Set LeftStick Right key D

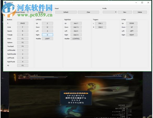[47, 35]
